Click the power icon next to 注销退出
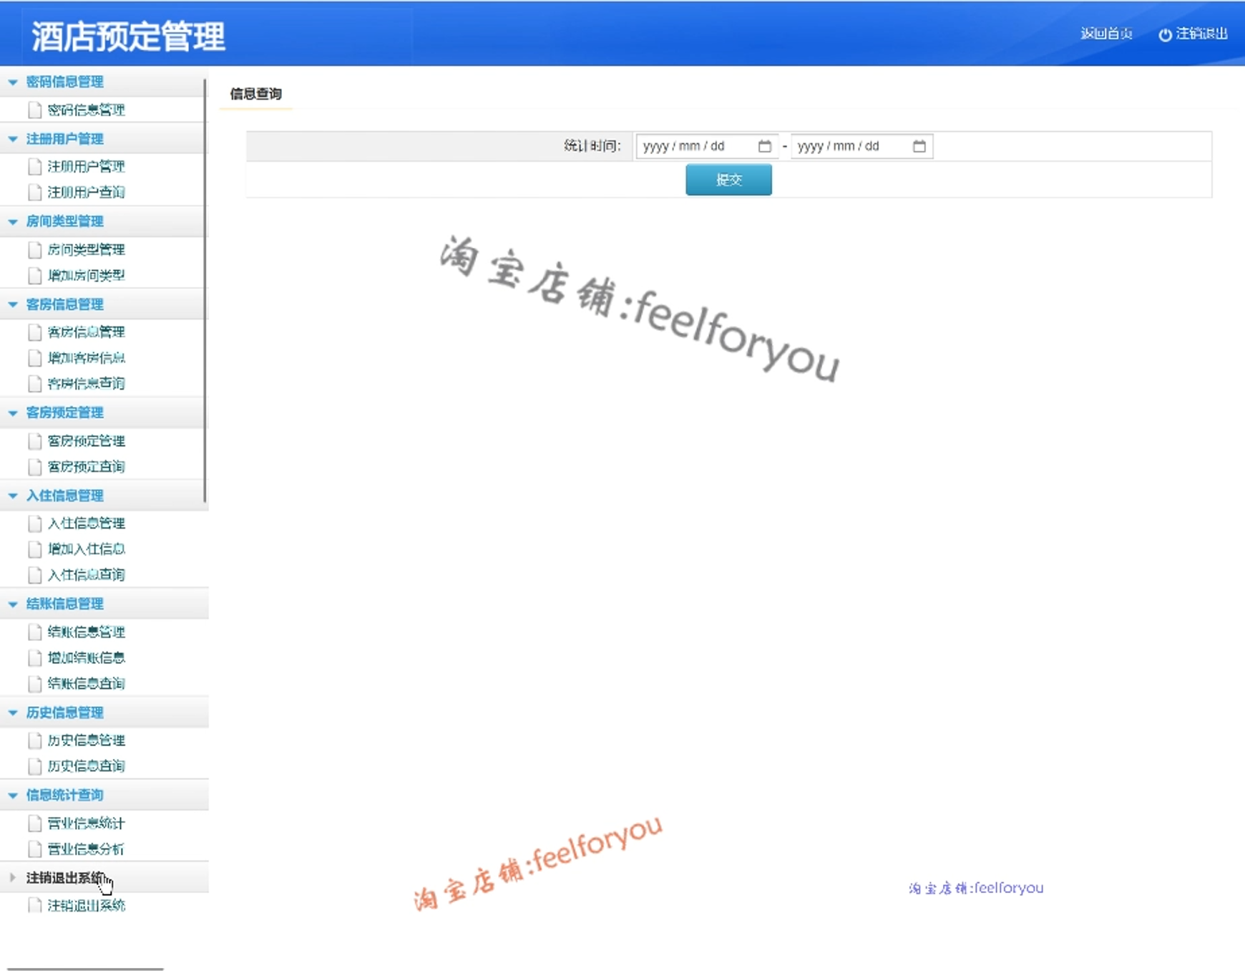Image resolution: width=1245 pixels, height=971 pixels. coord(1163,33)
